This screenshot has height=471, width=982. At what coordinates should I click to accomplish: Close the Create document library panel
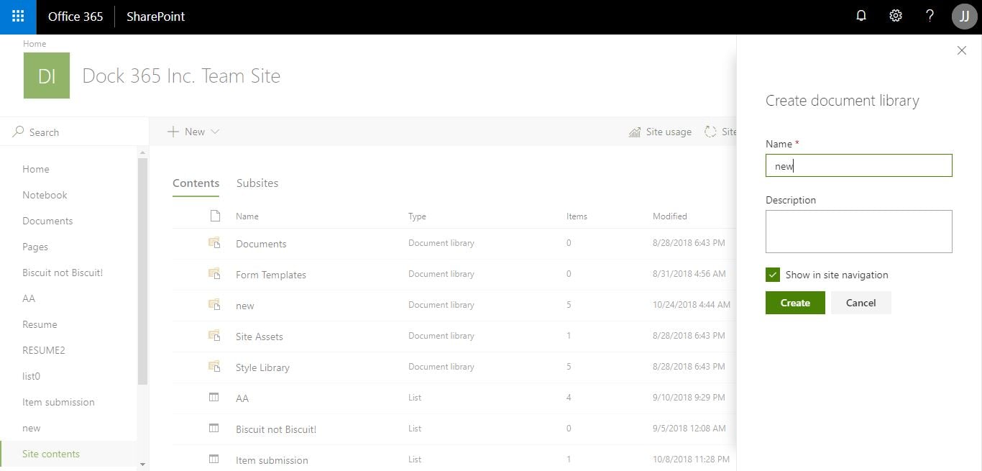pos(961,50)
